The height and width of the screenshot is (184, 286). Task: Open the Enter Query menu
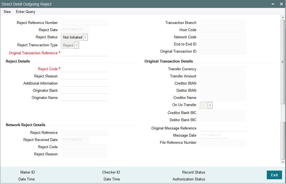(25, 12)
